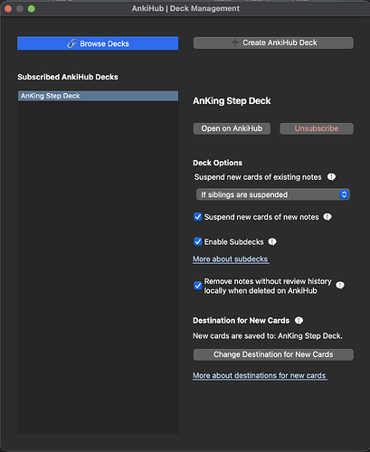370x452 pixels.
Task: Toggle Enable Subdecks checkbox
Action: (198, 241)
